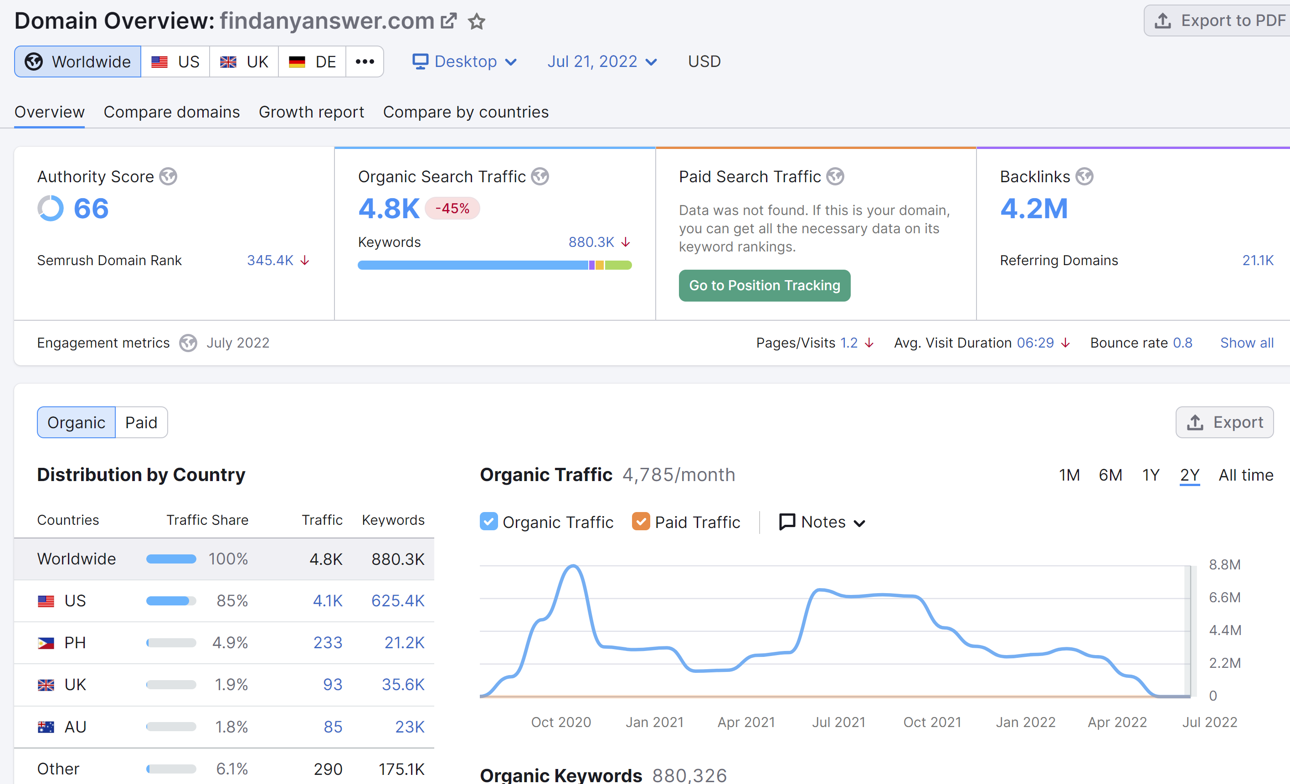Click the Organic Search Traffic globe icon
Image resolution: width=1290 pixels, height=784 pixels.
tap(540, 176)
